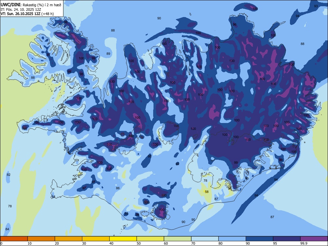The width and height of the screenshot is (328, 246).
Task: Click the legend label '60'
Action: 166,243
